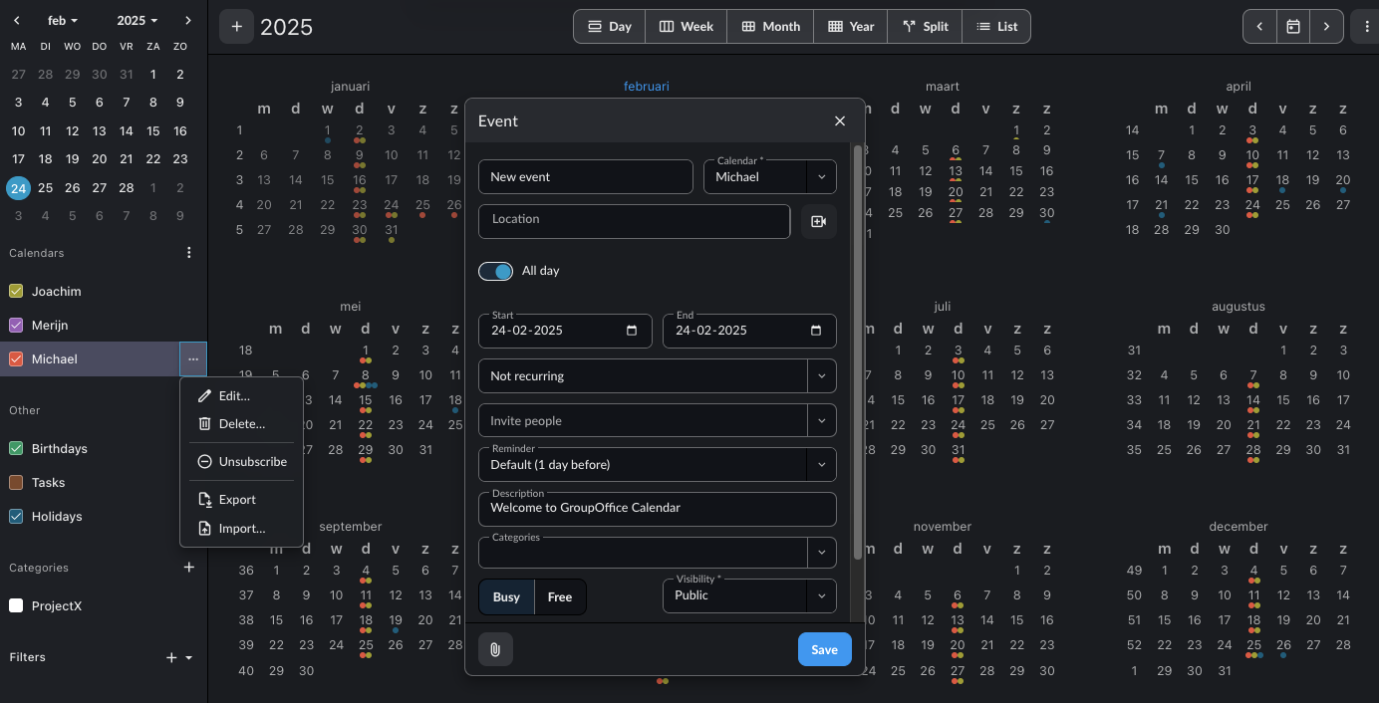Select the Free availability button

click(x=560, y=597)
